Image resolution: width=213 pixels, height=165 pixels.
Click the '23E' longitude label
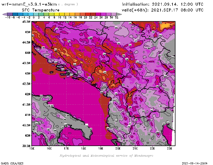[170, 148]
